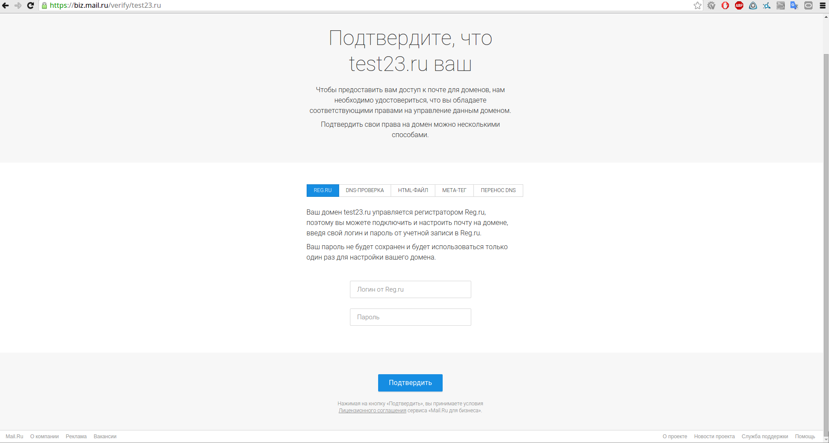Focus the Пароль password field
This screenshot has height=443, width=829.
[410, 317]
